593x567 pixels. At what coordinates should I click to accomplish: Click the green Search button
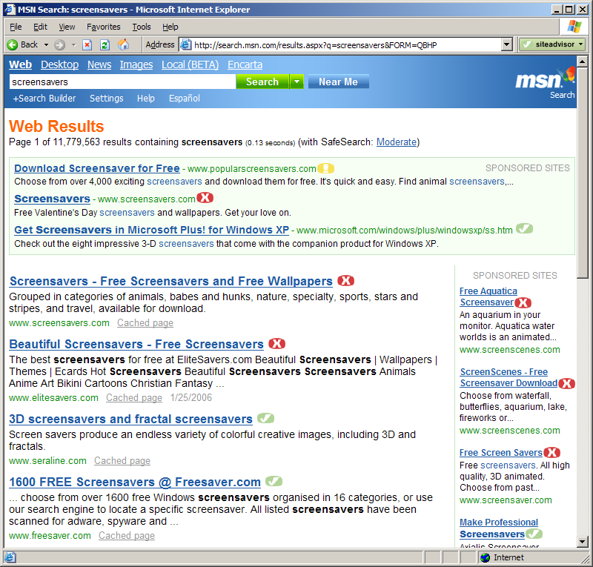pyautogui.click(x=262, y=82)
